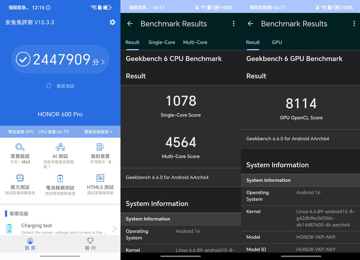Viewport: 360px width, 260px height.
Task: Tap 重新測試 to retest the score
Action: click(60, 86)
